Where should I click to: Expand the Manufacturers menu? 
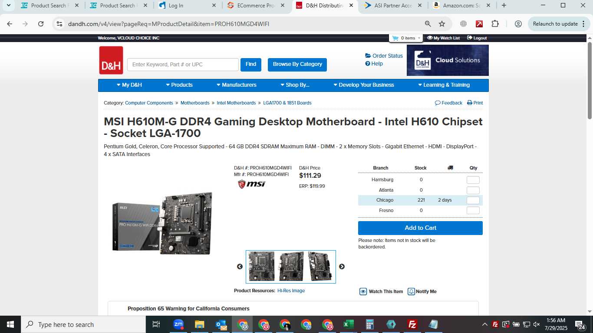click(236, 85)
